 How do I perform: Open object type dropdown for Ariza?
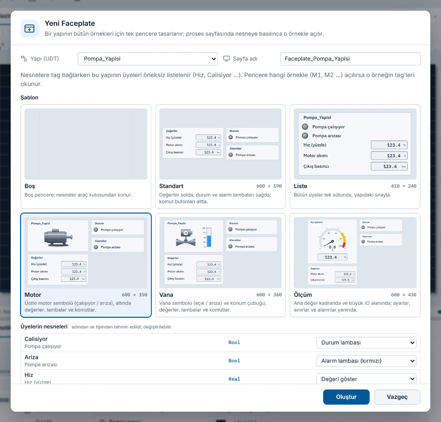click(366, 361)
